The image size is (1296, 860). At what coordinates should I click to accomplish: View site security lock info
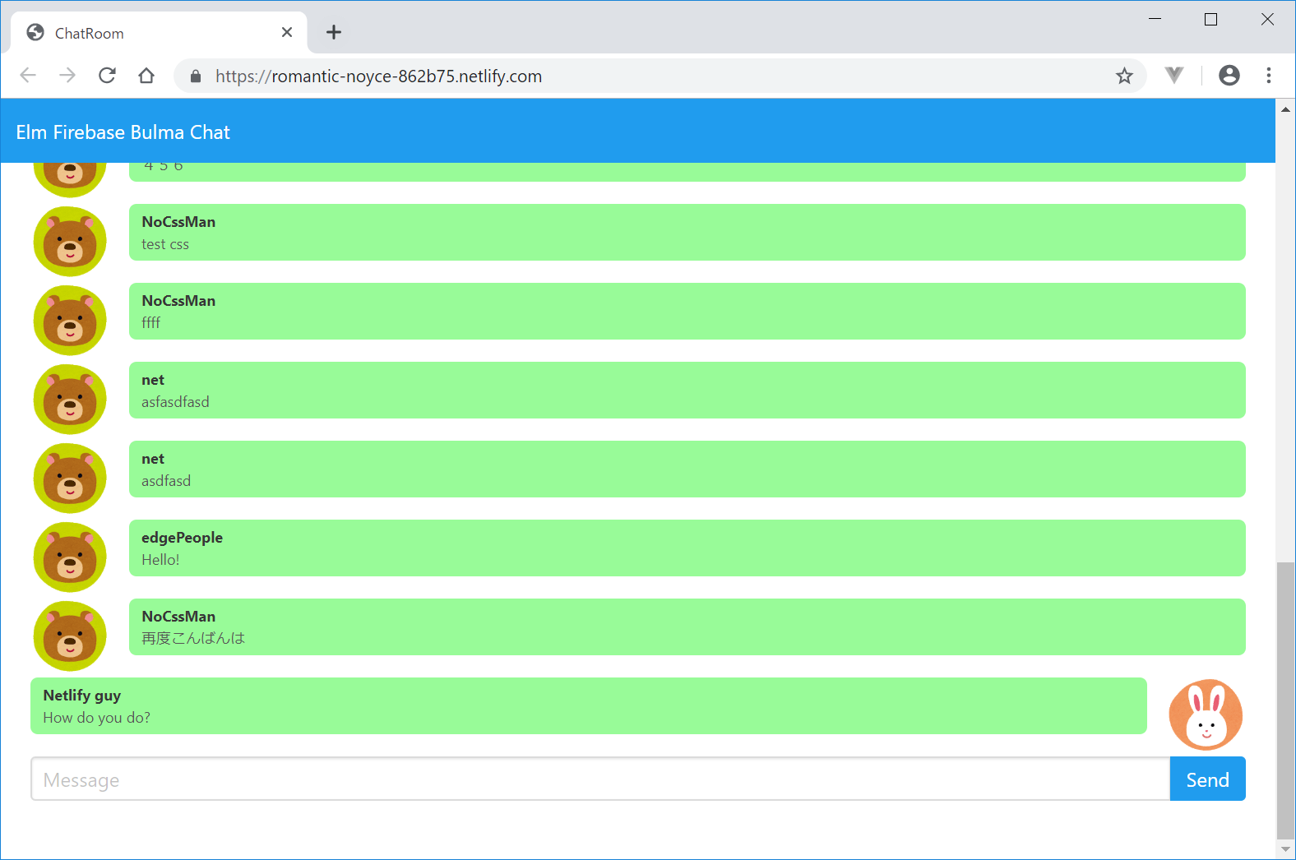tap(196, 76)
